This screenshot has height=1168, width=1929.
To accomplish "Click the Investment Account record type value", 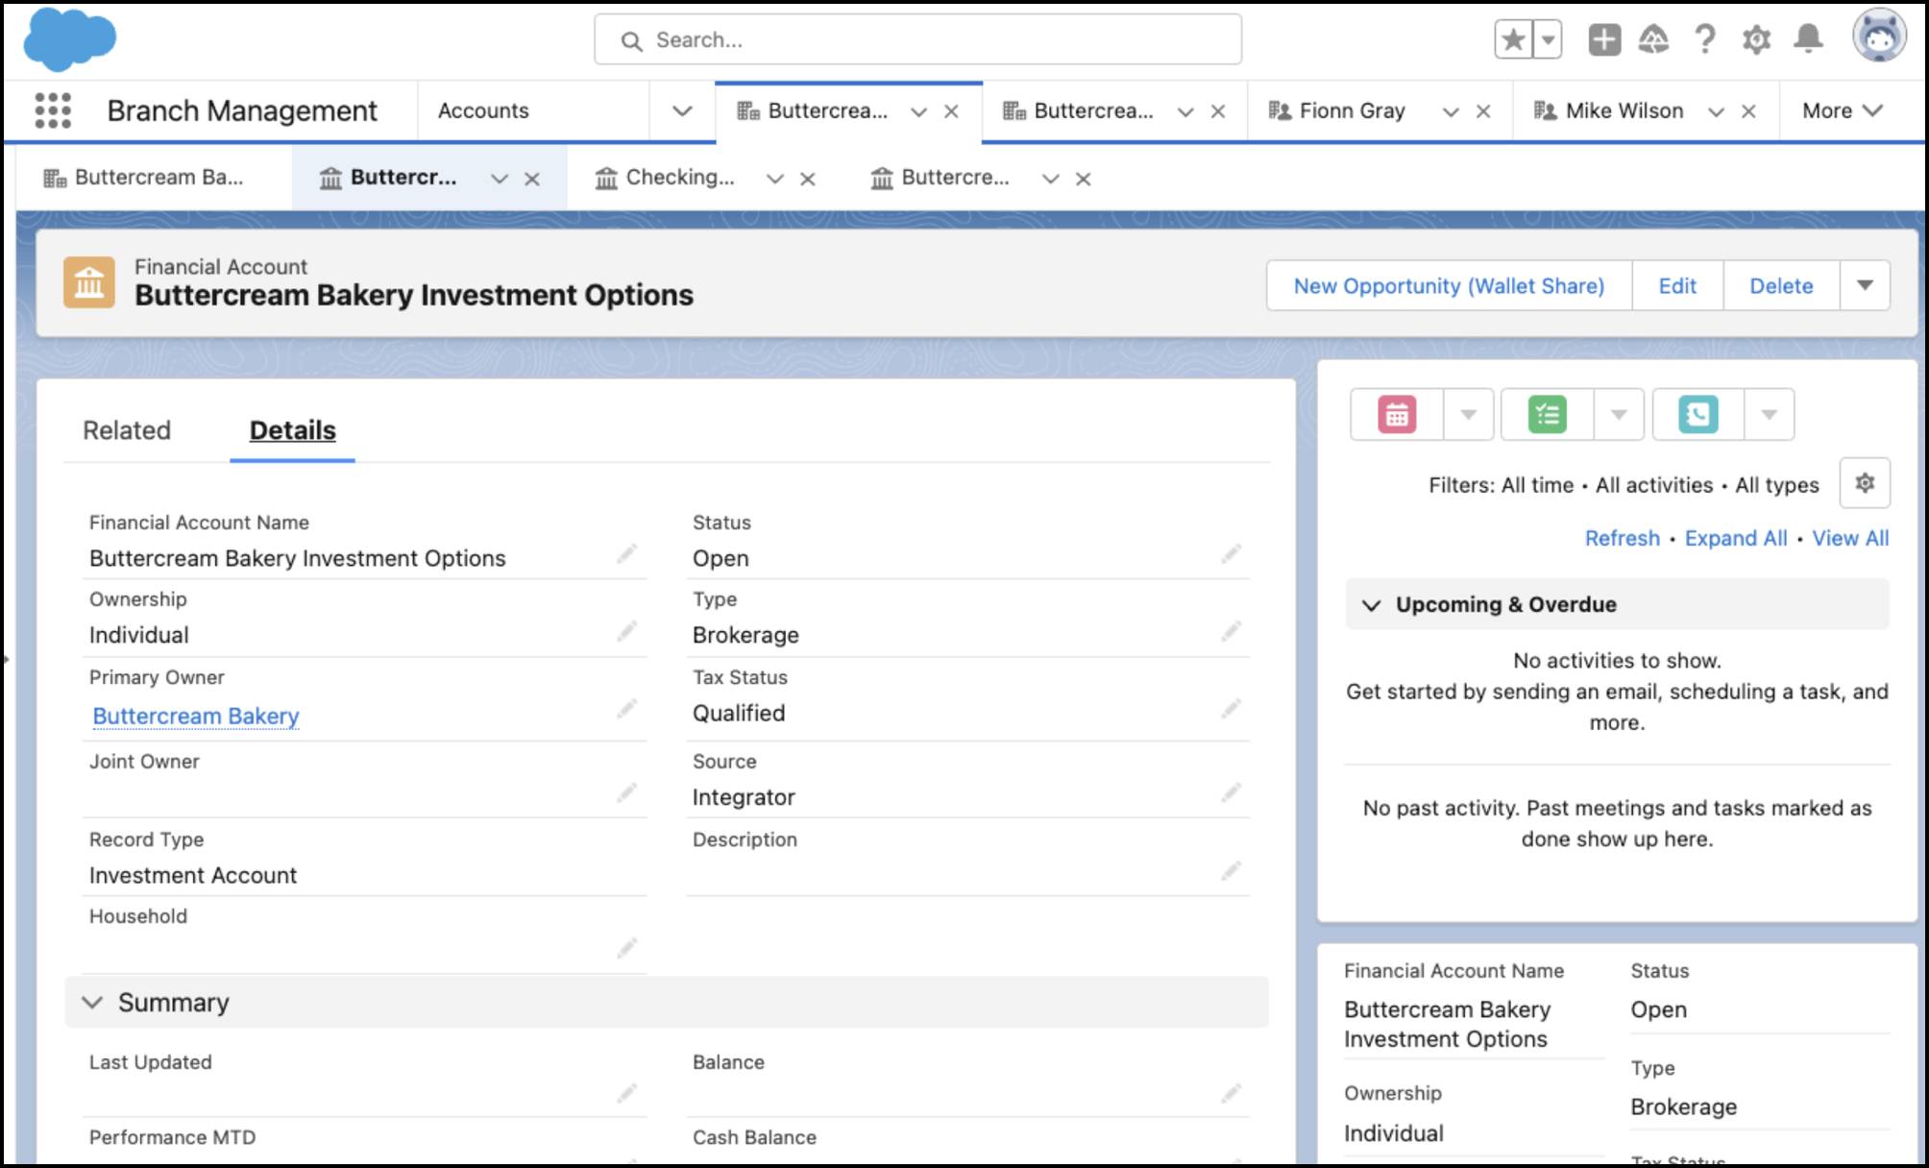I will [193, 875].
